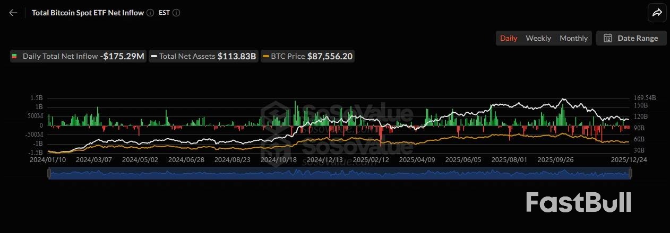Click the calendar icon in Date Range
Image resolution: width=670 pixels, height=233 pixels.
tap(608, 38)
